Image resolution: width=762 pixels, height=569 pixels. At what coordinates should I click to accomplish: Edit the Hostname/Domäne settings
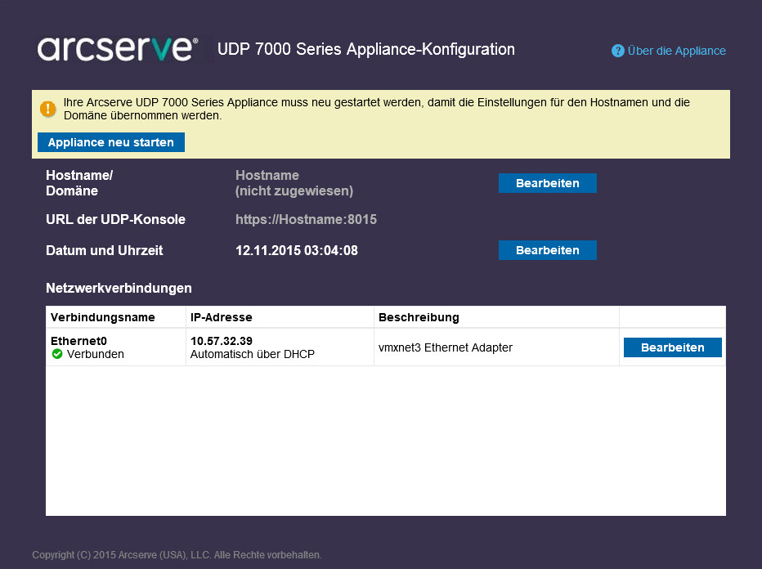click(547, 183)
